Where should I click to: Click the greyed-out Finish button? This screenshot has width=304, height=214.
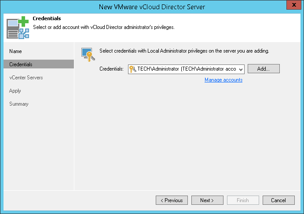243,200
